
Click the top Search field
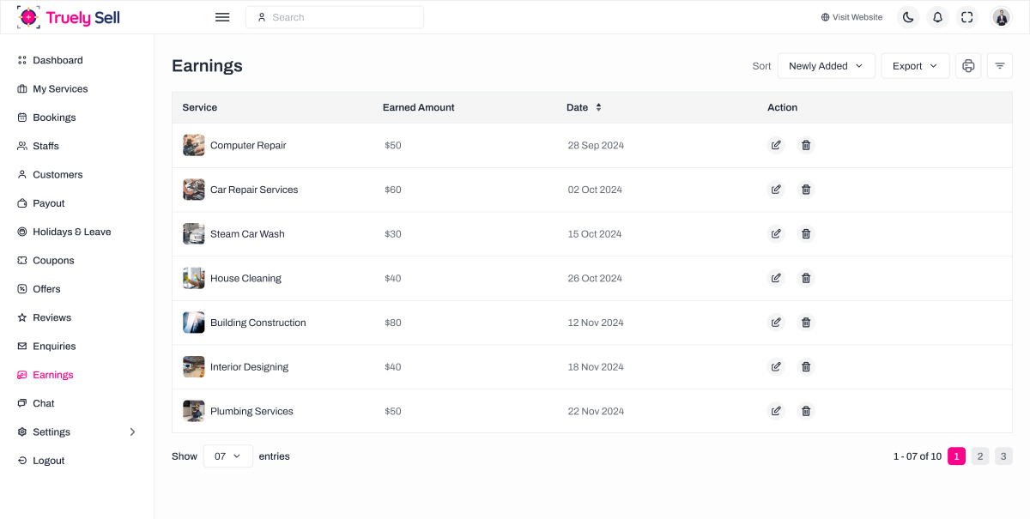(x=335, y=17)
